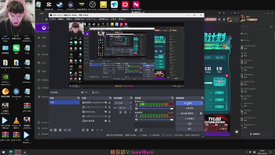Show hidden QQ图片202508121054 source
The image size is (275, 155).
coord(106,107)
